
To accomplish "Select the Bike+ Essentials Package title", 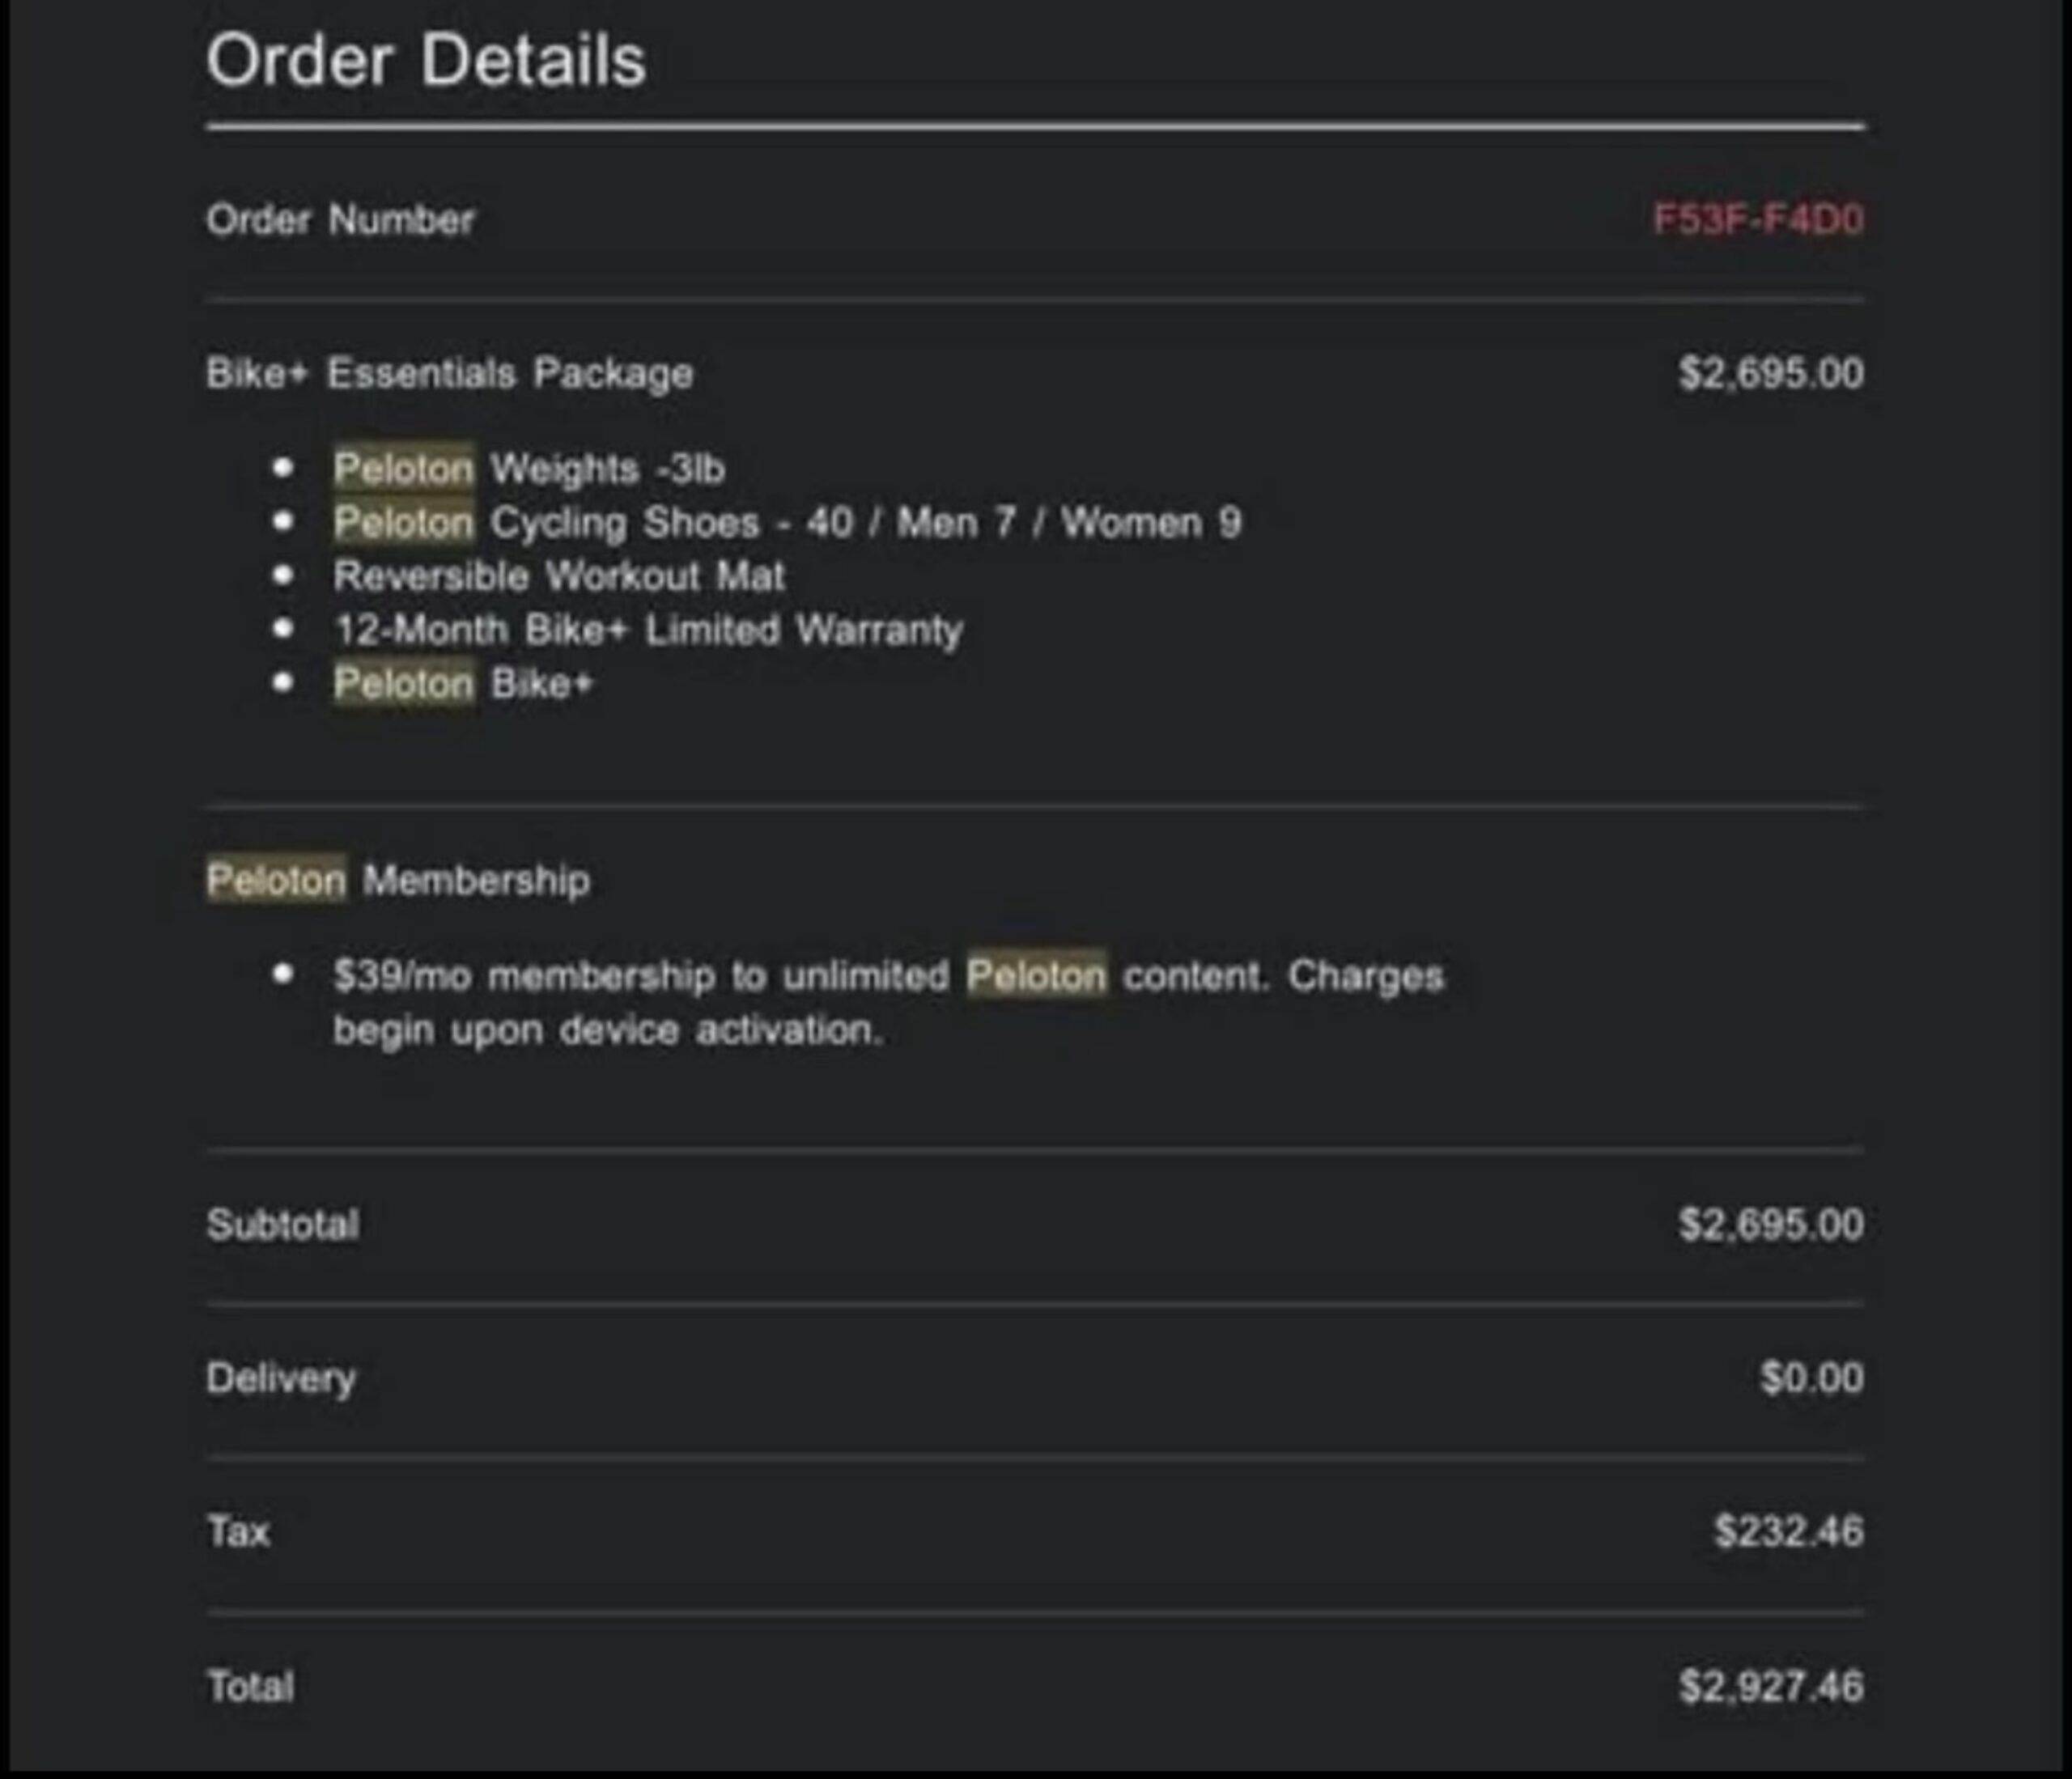I will tap(449, 374).
